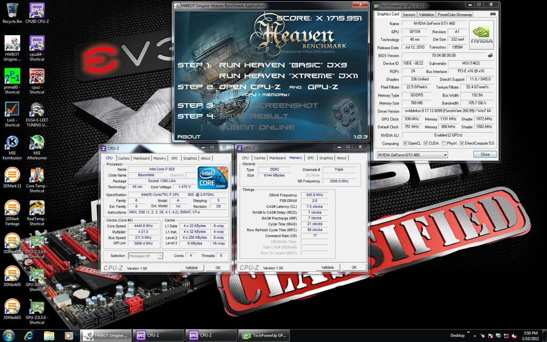Open the MSI Afterburner icon
Image resolution: width=547 pixels, height=342 pixels.
(37, 147)
